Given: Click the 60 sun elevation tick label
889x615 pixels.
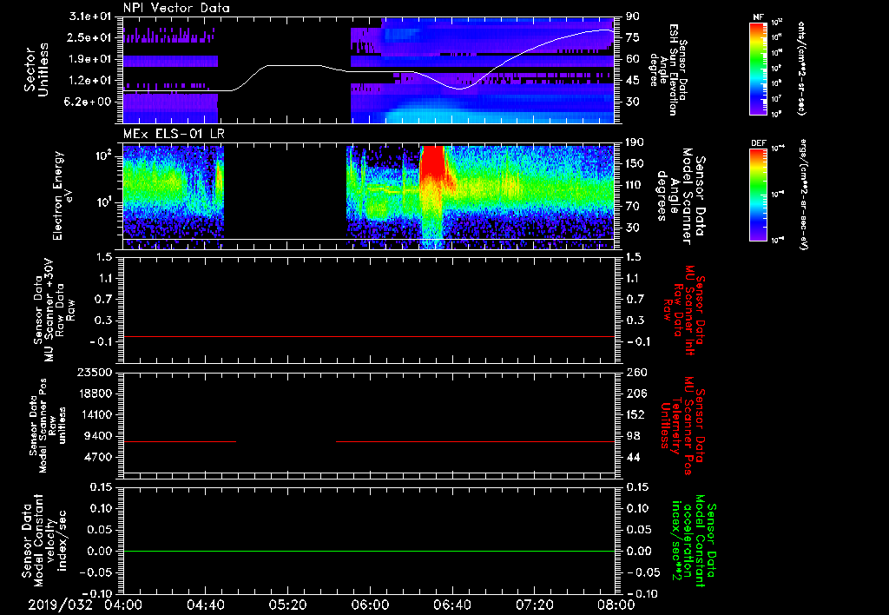Looking at the screenshot, I should point(633,59).
